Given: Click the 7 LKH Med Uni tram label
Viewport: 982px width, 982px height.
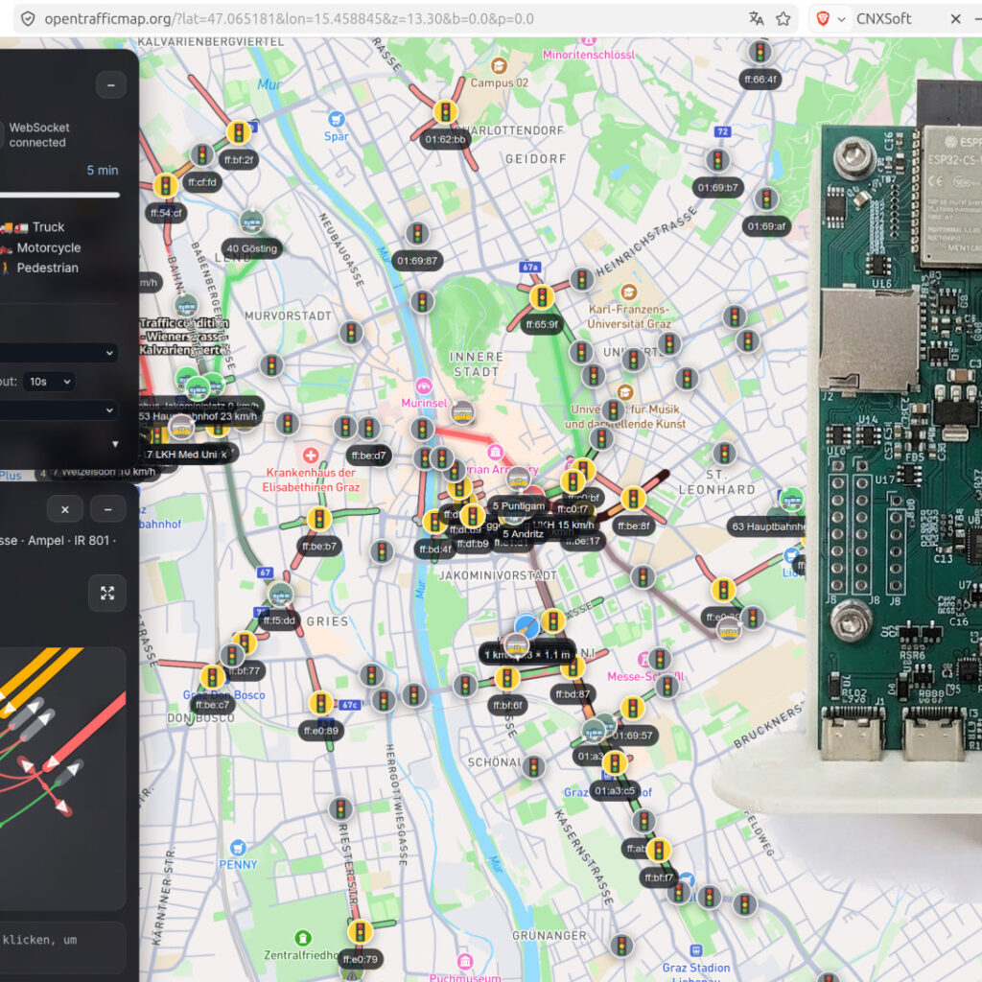Looking at the screenshot, I should click(187, 455).
